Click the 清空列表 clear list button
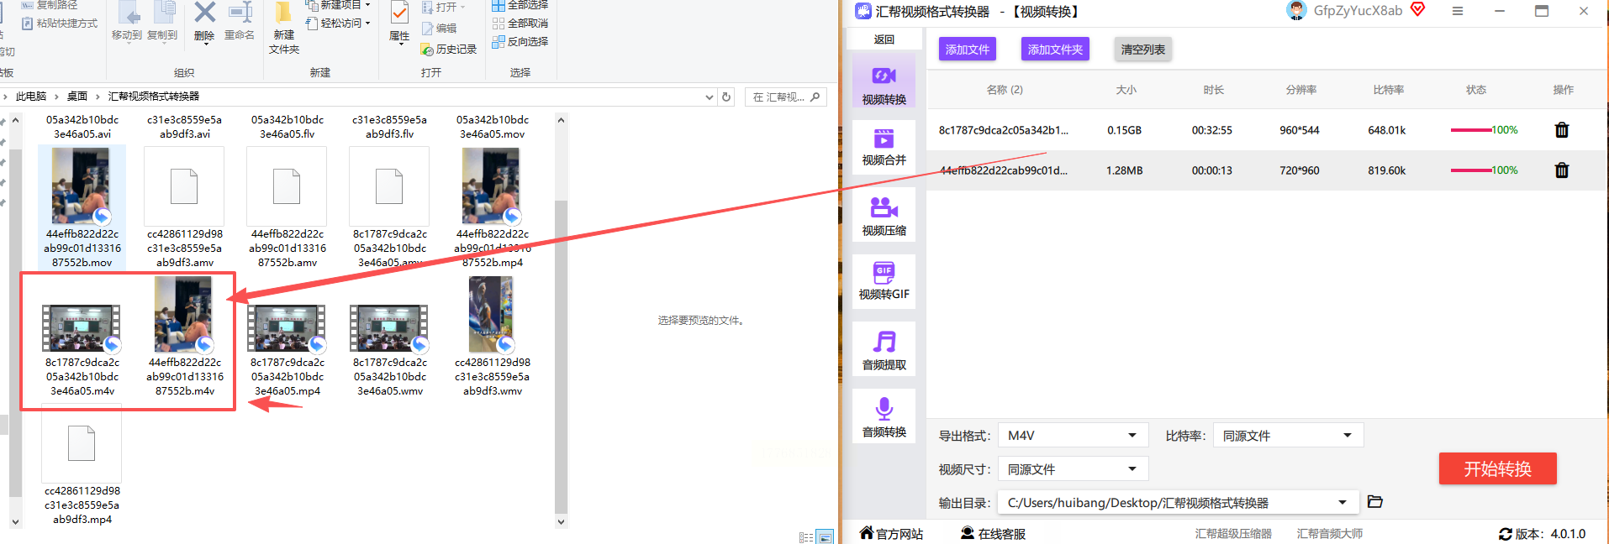The height and width of the screenshot is (544, 1609). pyautogui.click(x=1142, y=50)
